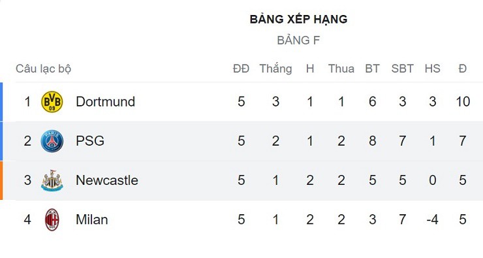Click the SBT column header
The height and width of the screenshot is (258, 483).
click(402, 69)
